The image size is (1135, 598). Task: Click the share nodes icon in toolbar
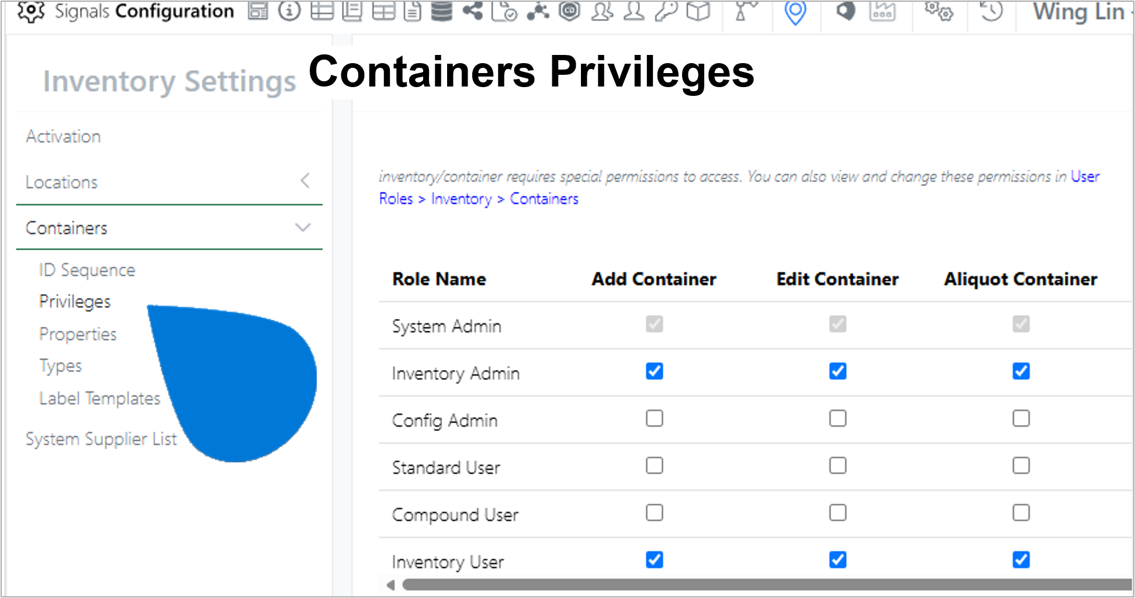point(473,11)
